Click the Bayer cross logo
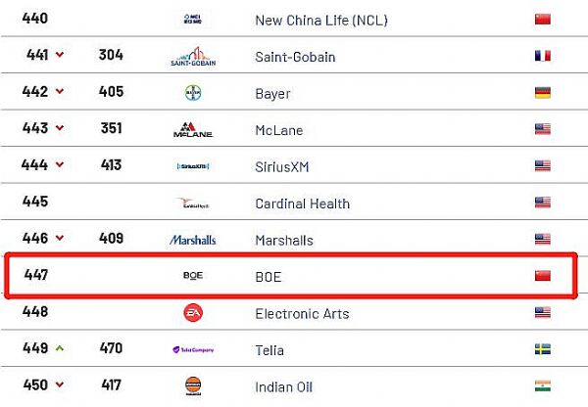This screenshot has width=588, height=407. (193, 93)
